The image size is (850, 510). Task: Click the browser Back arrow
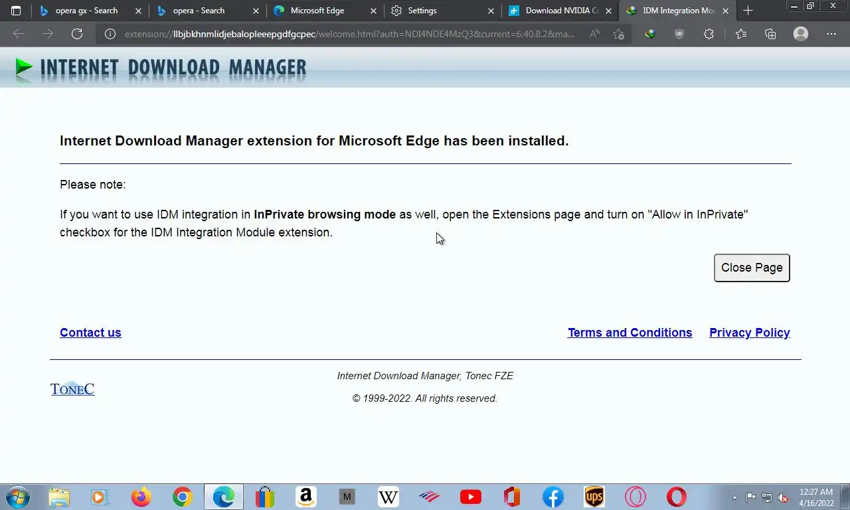tap(19, 34)
